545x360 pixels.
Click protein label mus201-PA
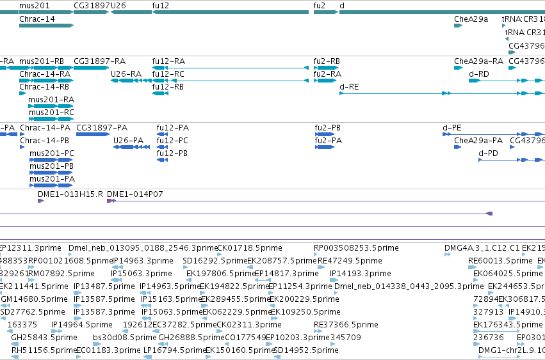52,179
